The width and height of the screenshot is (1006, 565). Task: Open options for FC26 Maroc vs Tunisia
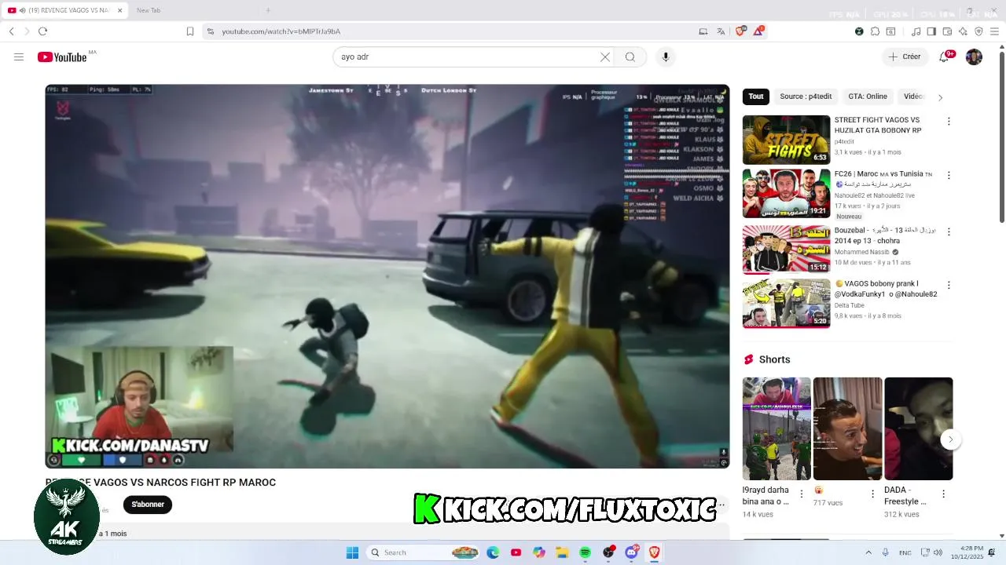(949, 175)
